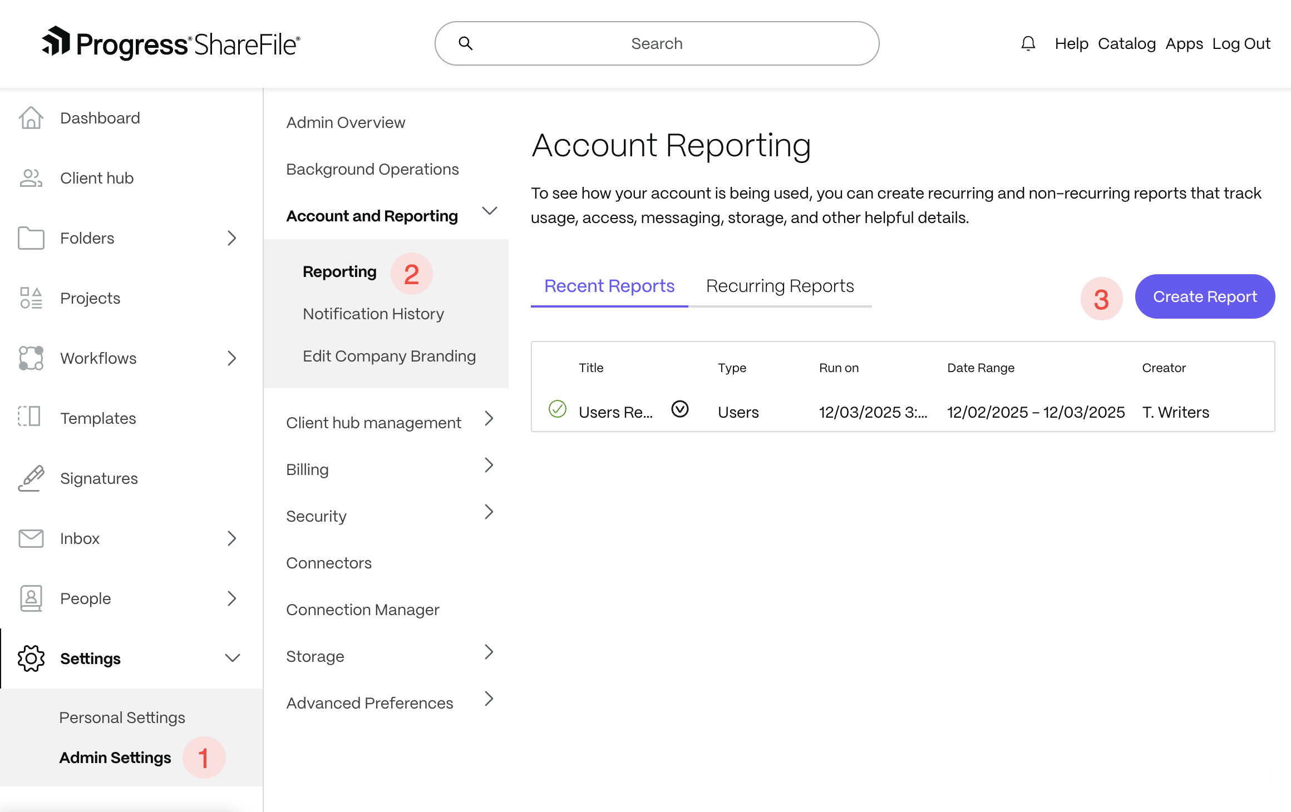
Task: Click the notifications bell icon
Action: pos(1028,43)
